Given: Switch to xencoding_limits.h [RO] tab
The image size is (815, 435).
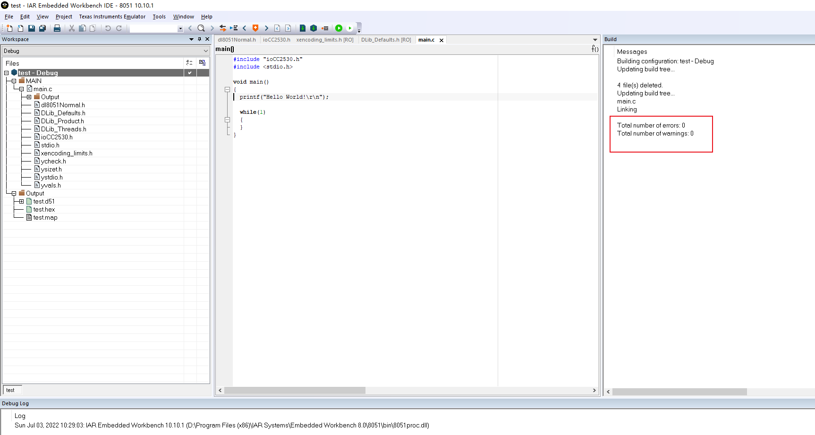Looking at the screenshot, I should coord(325,40).
